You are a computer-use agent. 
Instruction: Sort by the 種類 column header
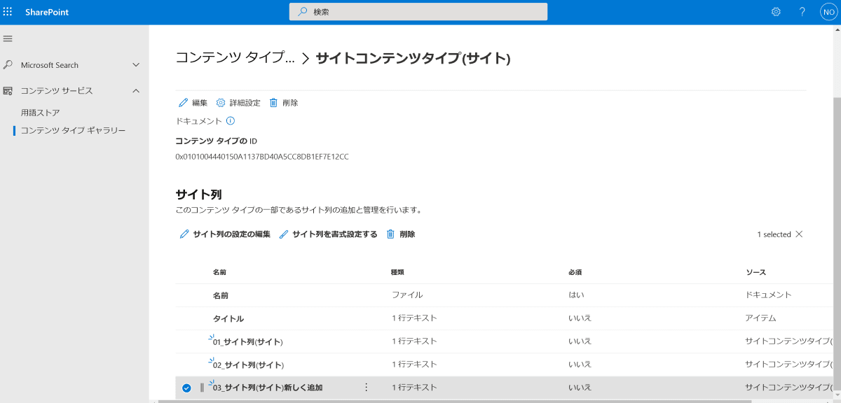397,271
